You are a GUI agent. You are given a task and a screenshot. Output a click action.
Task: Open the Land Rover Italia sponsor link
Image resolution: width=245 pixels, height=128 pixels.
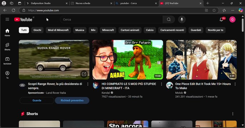[x=56, y=93]
